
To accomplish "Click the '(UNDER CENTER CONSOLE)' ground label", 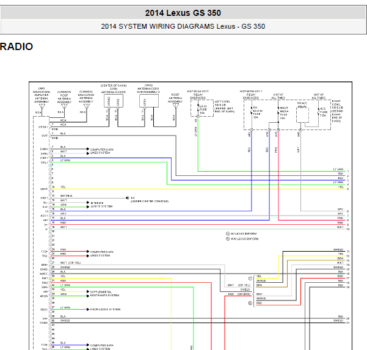I will coord(150,202).
